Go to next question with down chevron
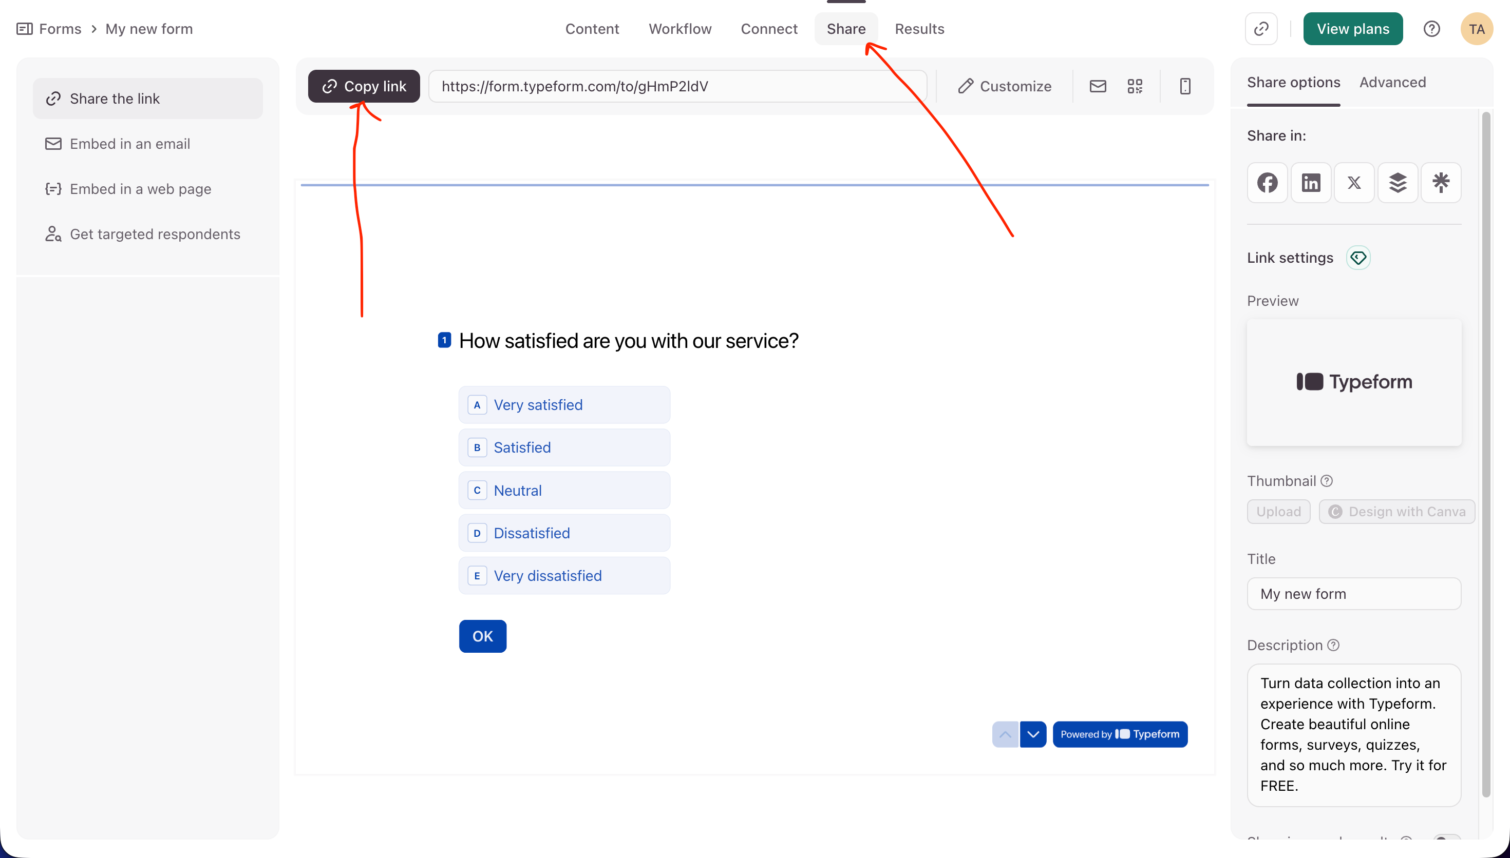Screen dimensions: 1510x858 pyautogui.click(x=1032, y=734)
